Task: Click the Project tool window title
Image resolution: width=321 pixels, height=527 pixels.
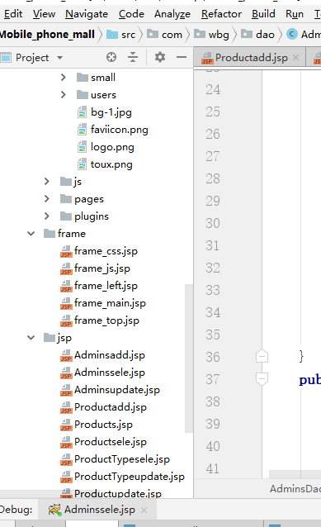Action: (x=32, y=58)
